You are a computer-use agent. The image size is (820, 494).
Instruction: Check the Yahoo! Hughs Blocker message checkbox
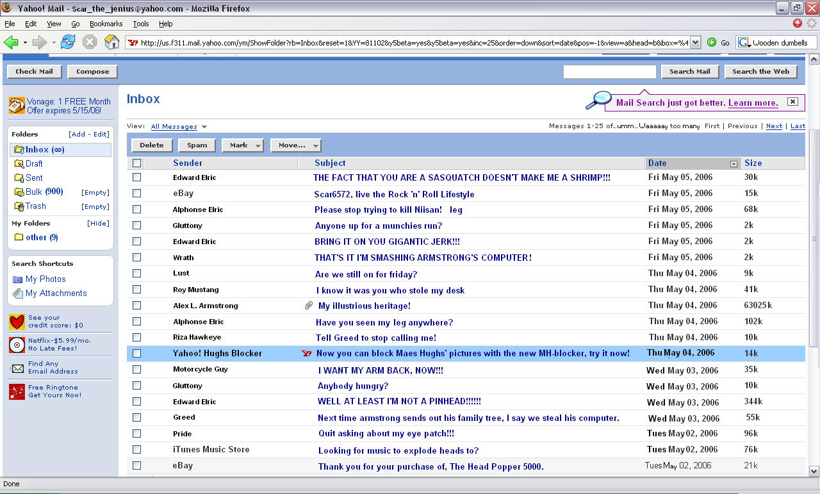pos(136,354)
